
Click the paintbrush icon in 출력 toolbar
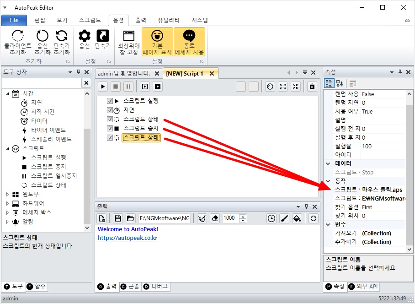pyautogui.click(x=284, y=218)
